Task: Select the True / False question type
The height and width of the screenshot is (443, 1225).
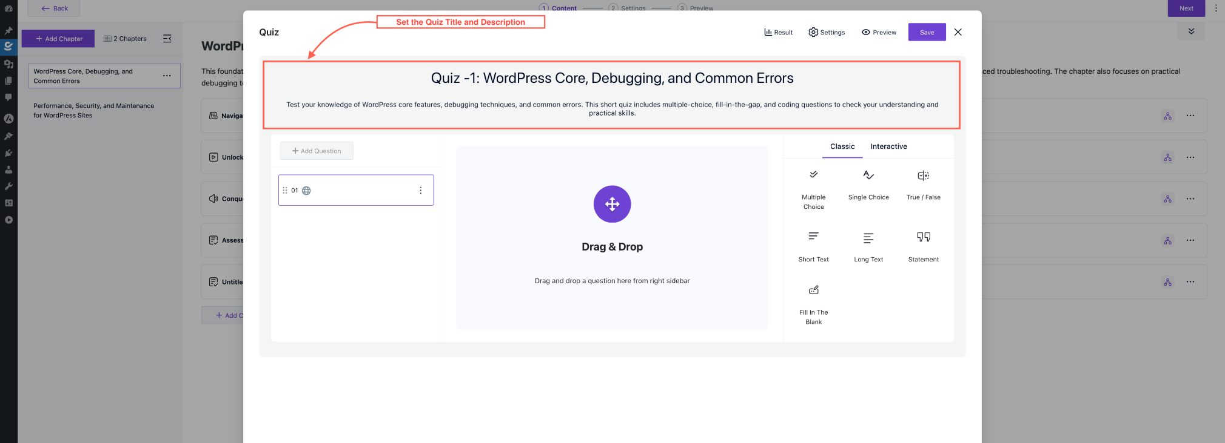Action: coord(923,185)
